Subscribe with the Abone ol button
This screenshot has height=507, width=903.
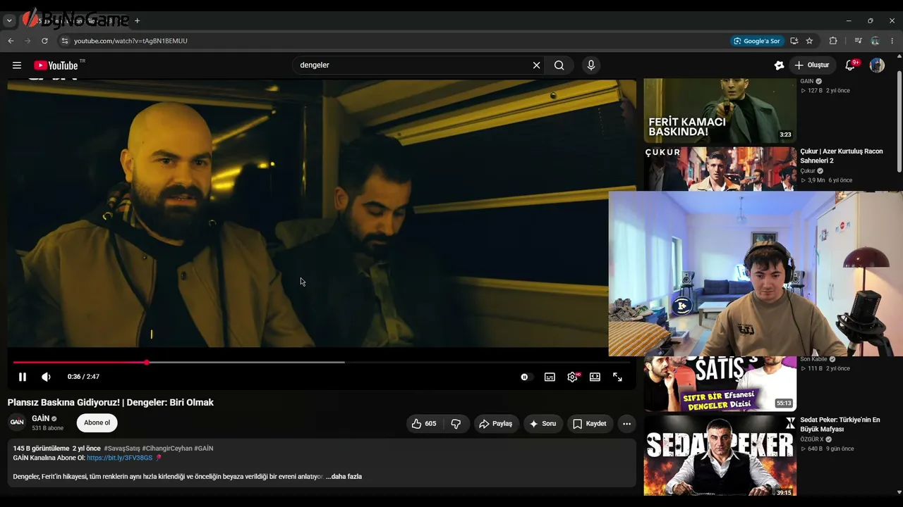click(x=97, y=423)
